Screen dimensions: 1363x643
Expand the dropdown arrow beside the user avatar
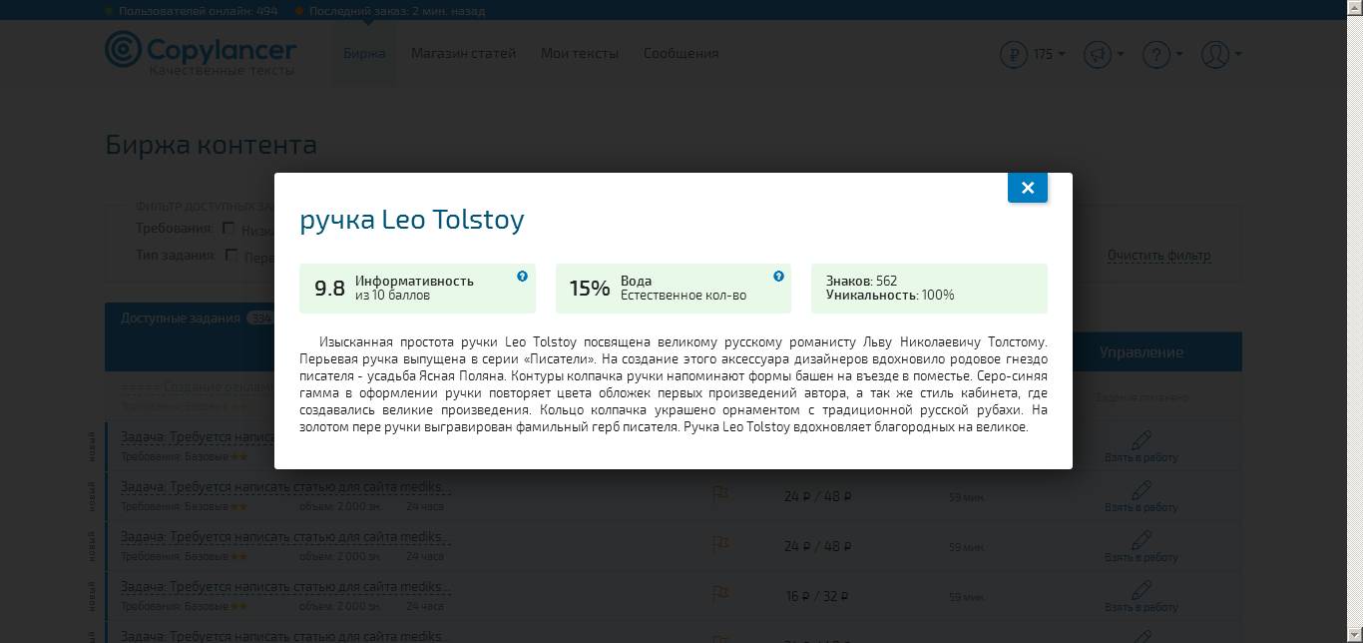[x=1237, y=54]
